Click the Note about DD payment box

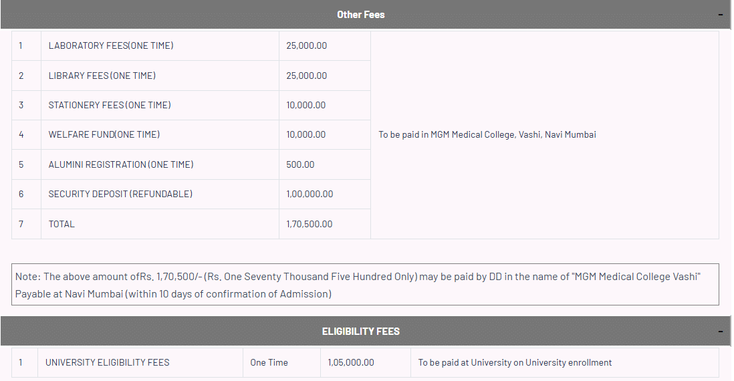365,285
